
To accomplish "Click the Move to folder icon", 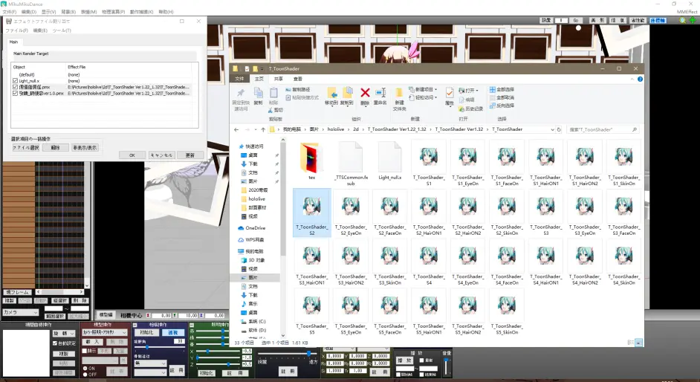I will click(331, 92).
